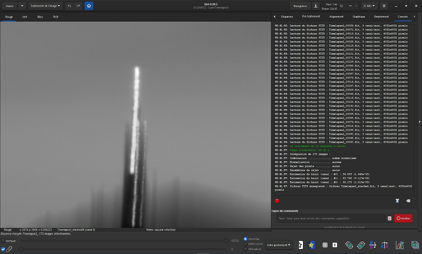Open the frame list images icon
Image resolution: width=422 pixels, height=254 pixels.
click(415, 245)
